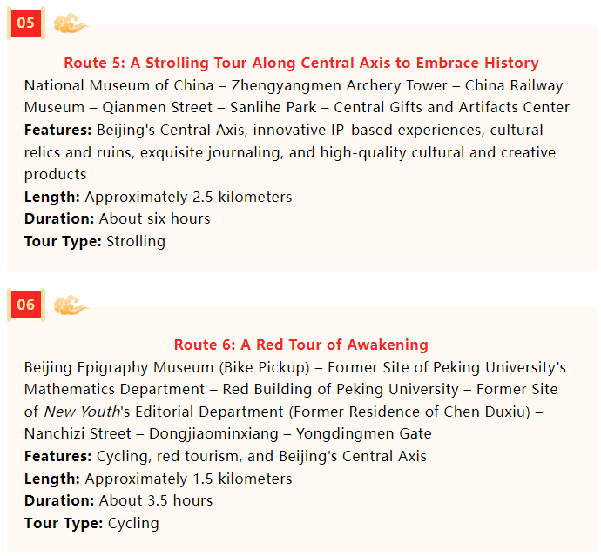Click the golden cloud icon beside 05
The height and width of the screenshot is (556, 601).
(x=71, y=23)
